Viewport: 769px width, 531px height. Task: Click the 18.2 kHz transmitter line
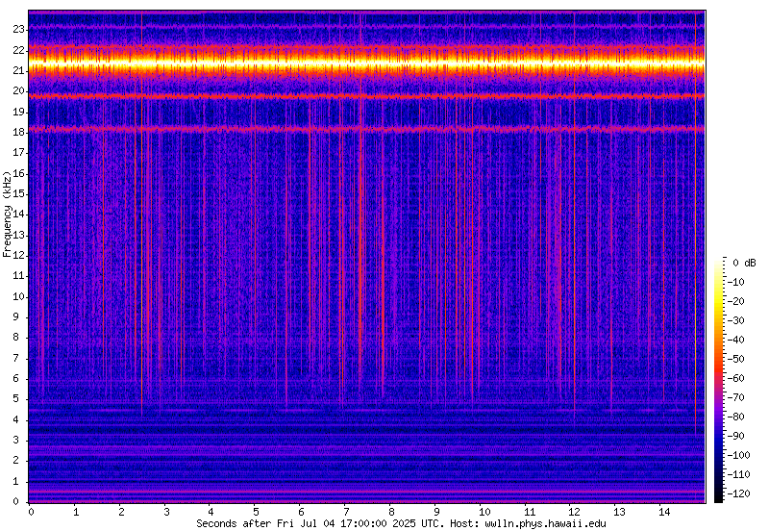[366, 129]
